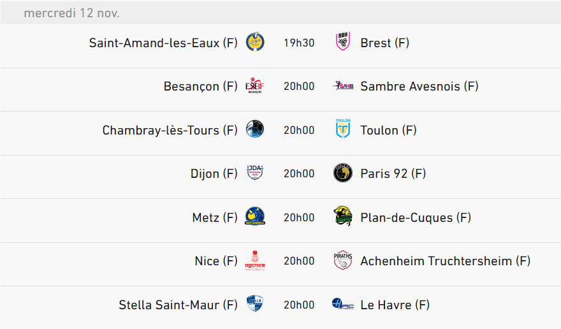Click the Le Havre HAC logo
Image resolution: width=561 pixels, height=329 pixels.
(x=343, y=304)
